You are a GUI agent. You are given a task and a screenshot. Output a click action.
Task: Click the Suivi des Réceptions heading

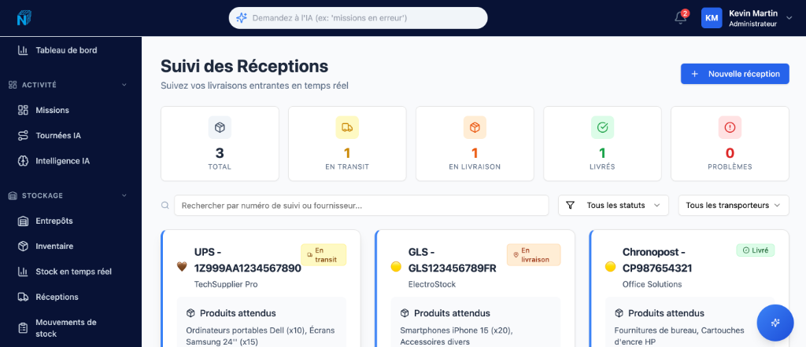coord(244,66)
